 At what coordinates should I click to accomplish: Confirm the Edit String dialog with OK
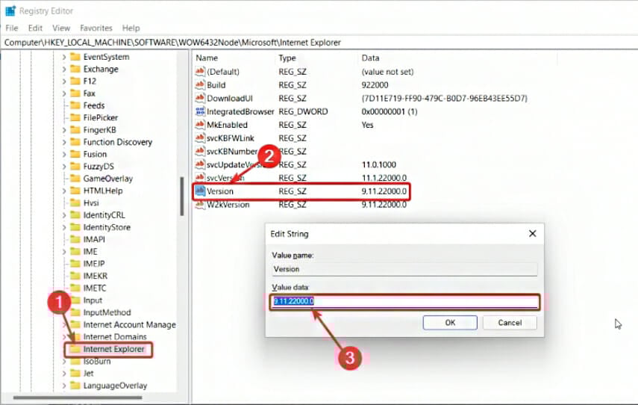pos(450,323)
